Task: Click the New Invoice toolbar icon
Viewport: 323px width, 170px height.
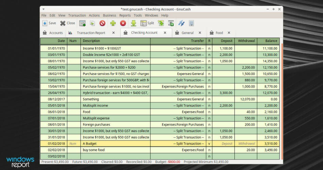Action: 82,23
